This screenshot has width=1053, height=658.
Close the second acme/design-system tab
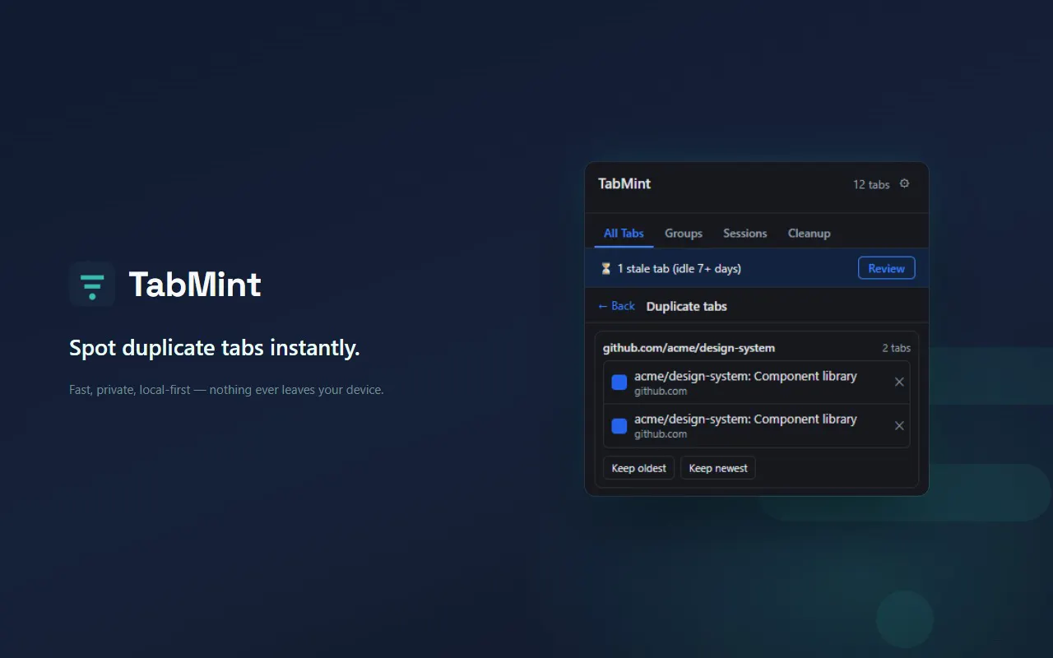(x=899, y=425)
